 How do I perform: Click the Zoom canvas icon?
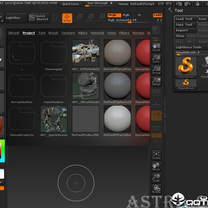tap(156, 58)
